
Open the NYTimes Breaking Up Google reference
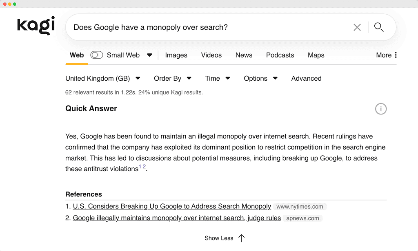(172, 206)
